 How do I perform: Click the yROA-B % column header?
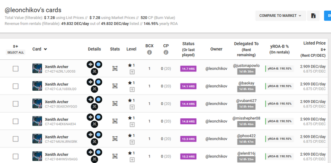pyautogui.click(x=279, y=49)
